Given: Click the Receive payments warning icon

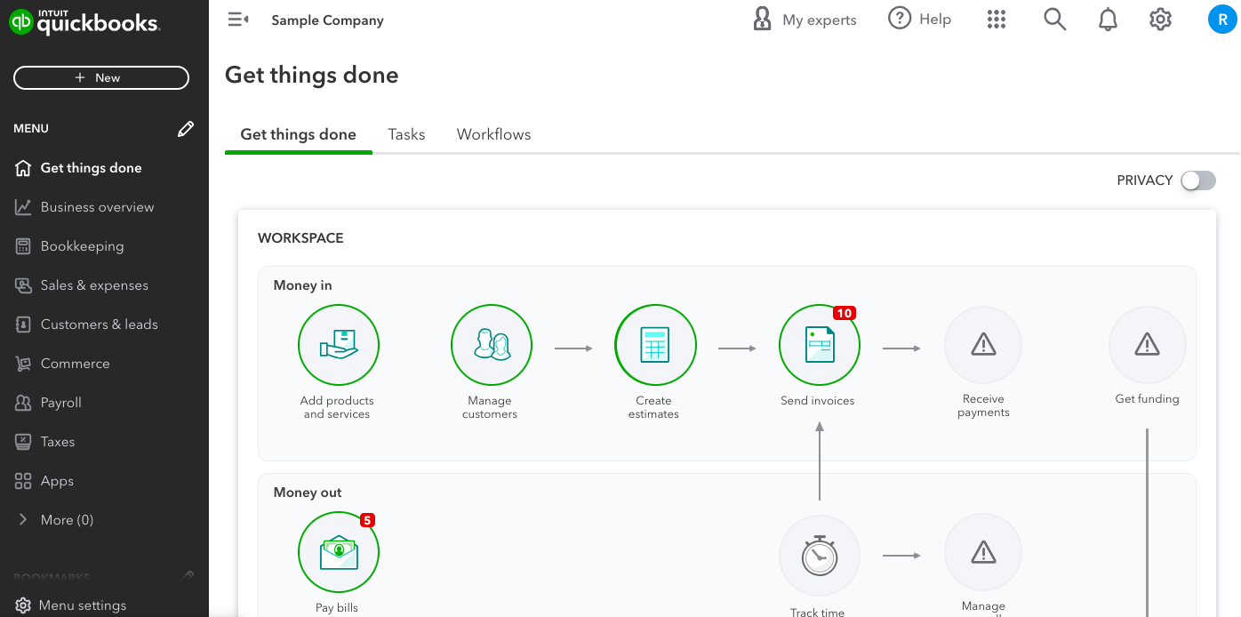Looking at the screenshot, I should 983,345.
